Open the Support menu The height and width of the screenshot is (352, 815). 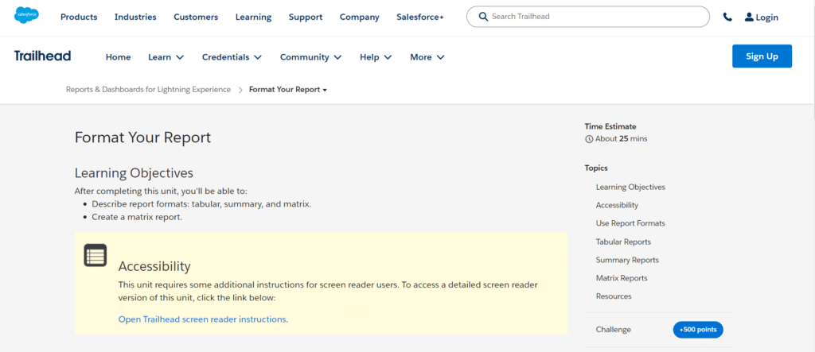click(306, 17)
